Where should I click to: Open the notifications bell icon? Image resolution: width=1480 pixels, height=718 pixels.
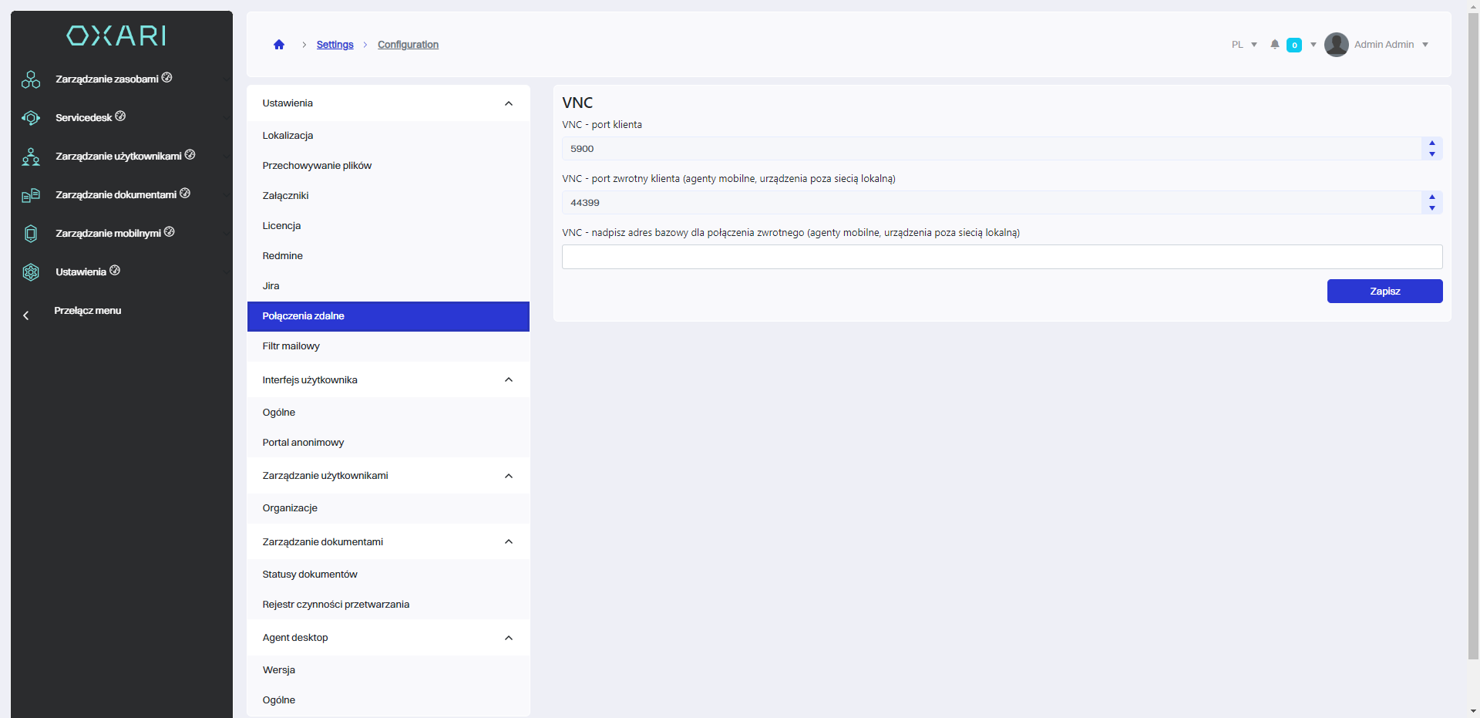tap(1275, 45)
